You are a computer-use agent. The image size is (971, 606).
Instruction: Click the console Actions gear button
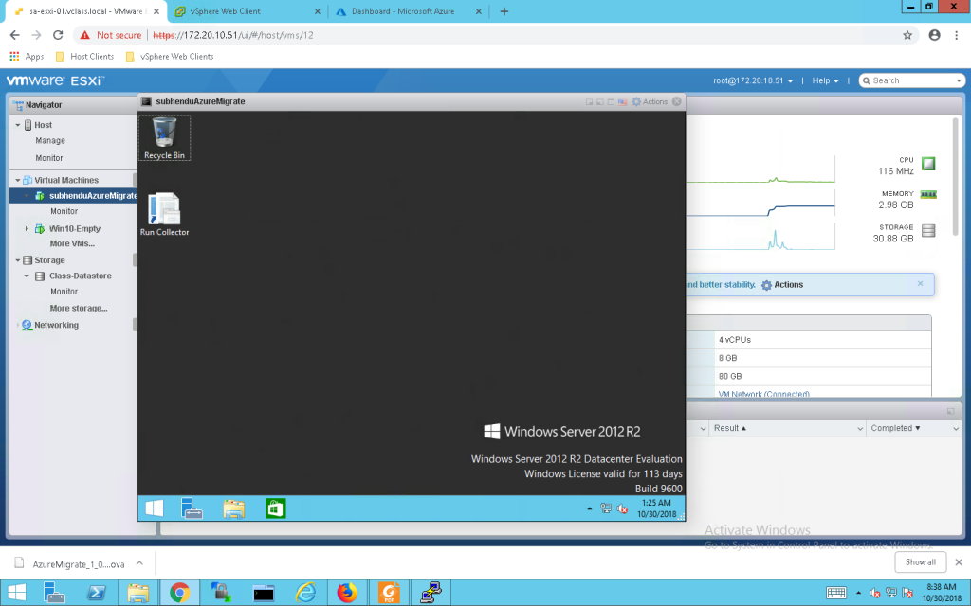click(650, 101)
